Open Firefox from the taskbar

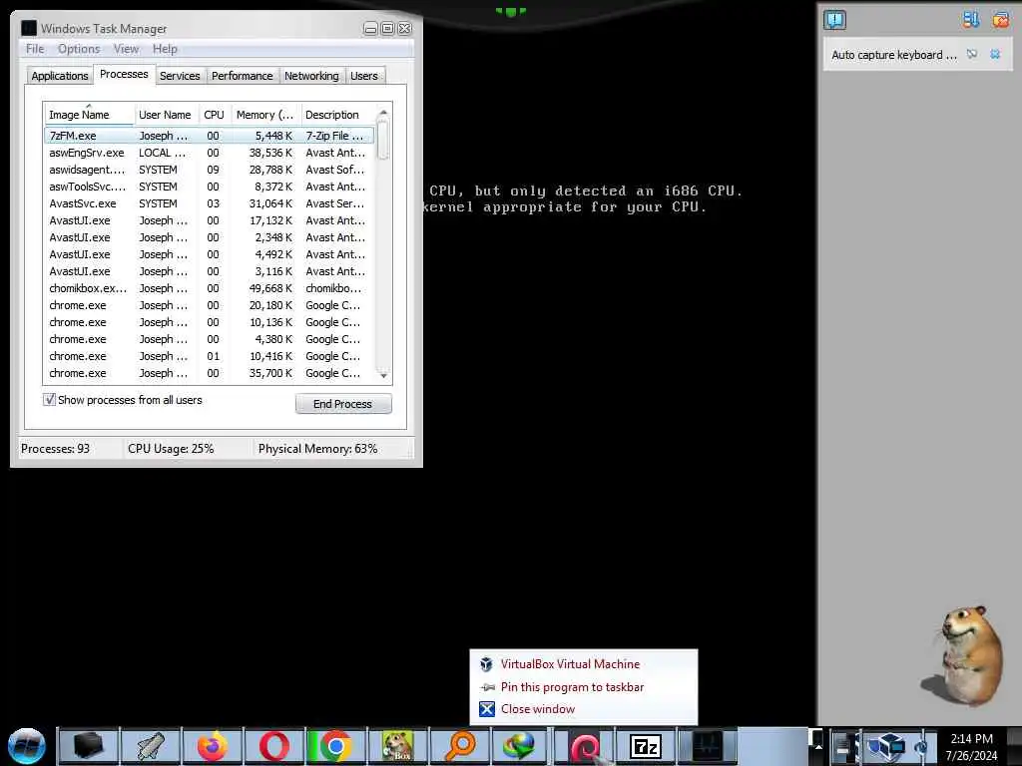pyautogui.click(x=213, y=746)
